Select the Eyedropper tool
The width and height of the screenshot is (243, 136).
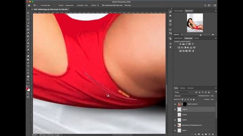click(x=28, y=33)
